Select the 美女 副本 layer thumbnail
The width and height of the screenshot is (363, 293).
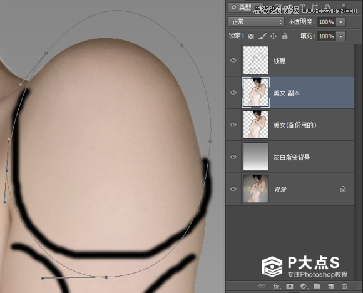[x=255, y=93]
